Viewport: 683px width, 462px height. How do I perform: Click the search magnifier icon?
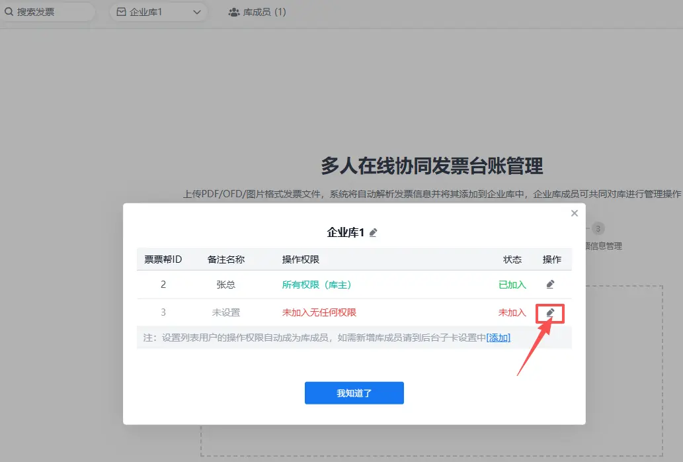pos(9,12)
